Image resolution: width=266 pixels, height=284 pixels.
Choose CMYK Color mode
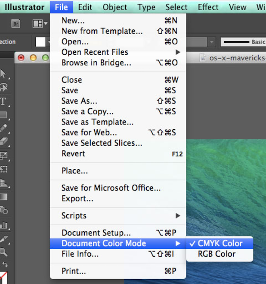tap(220, 243)
